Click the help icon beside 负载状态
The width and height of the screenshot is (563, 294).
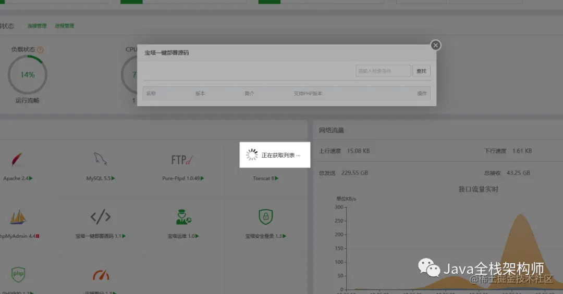pyautogui.click(x=40, y=50)
